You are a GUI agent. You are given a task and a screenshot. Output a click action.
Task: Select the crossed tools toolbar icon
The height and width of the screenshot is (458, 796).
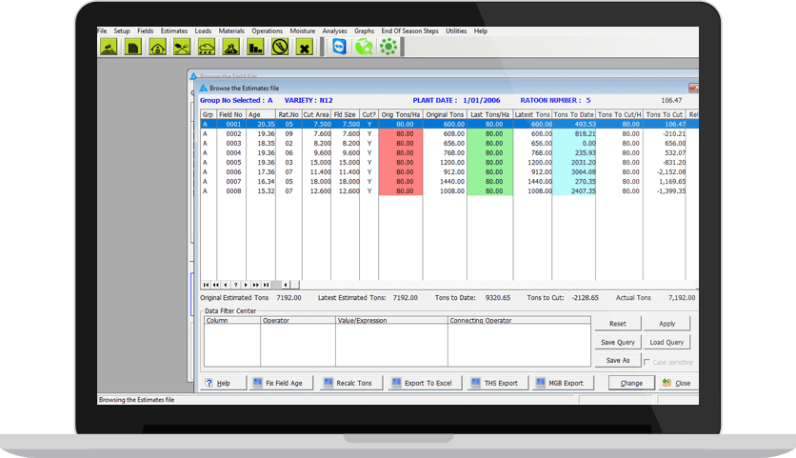click(182, 48)
